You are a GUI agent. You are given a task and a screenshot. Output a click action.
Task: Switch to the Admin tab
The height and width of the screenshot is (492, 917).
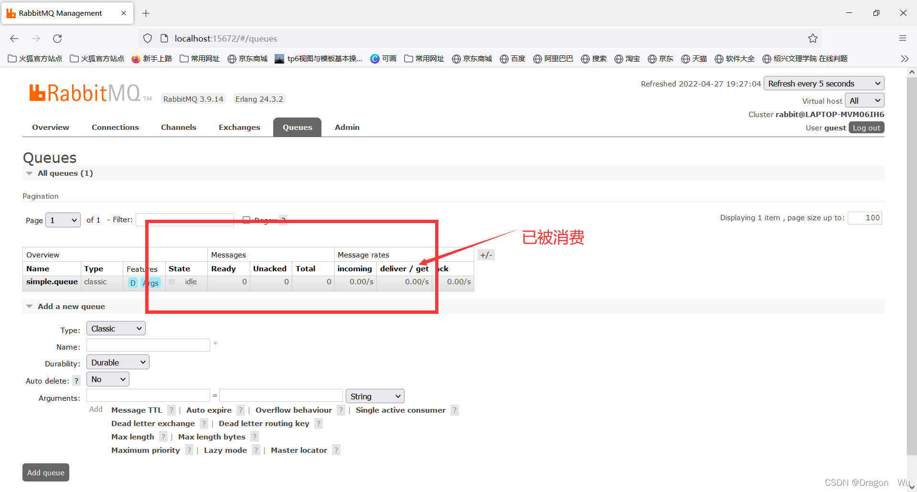click(x=347, y=127)
